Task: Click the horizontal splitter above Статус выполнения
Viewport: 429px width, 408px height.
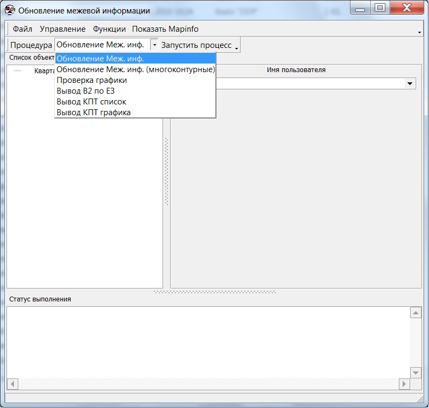Action: [214, 292]
